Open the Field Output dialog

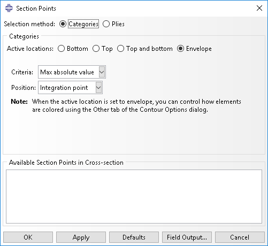187,237
